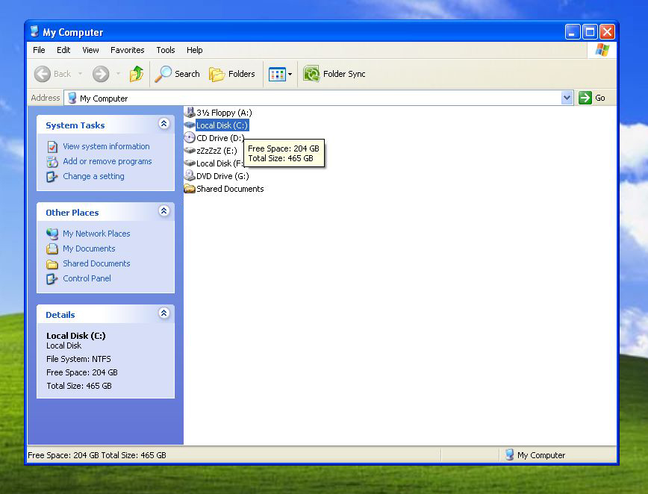Image resolution: width=648 pixels, height=494 pixels.
Task: Open the Views dropdown arrow
Action: 290,75
